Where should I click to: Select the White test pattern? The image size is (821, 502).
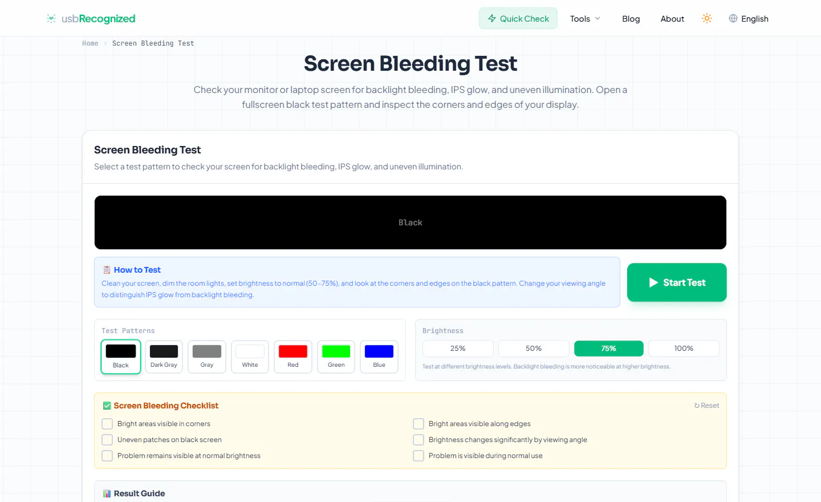pos(250,357)
